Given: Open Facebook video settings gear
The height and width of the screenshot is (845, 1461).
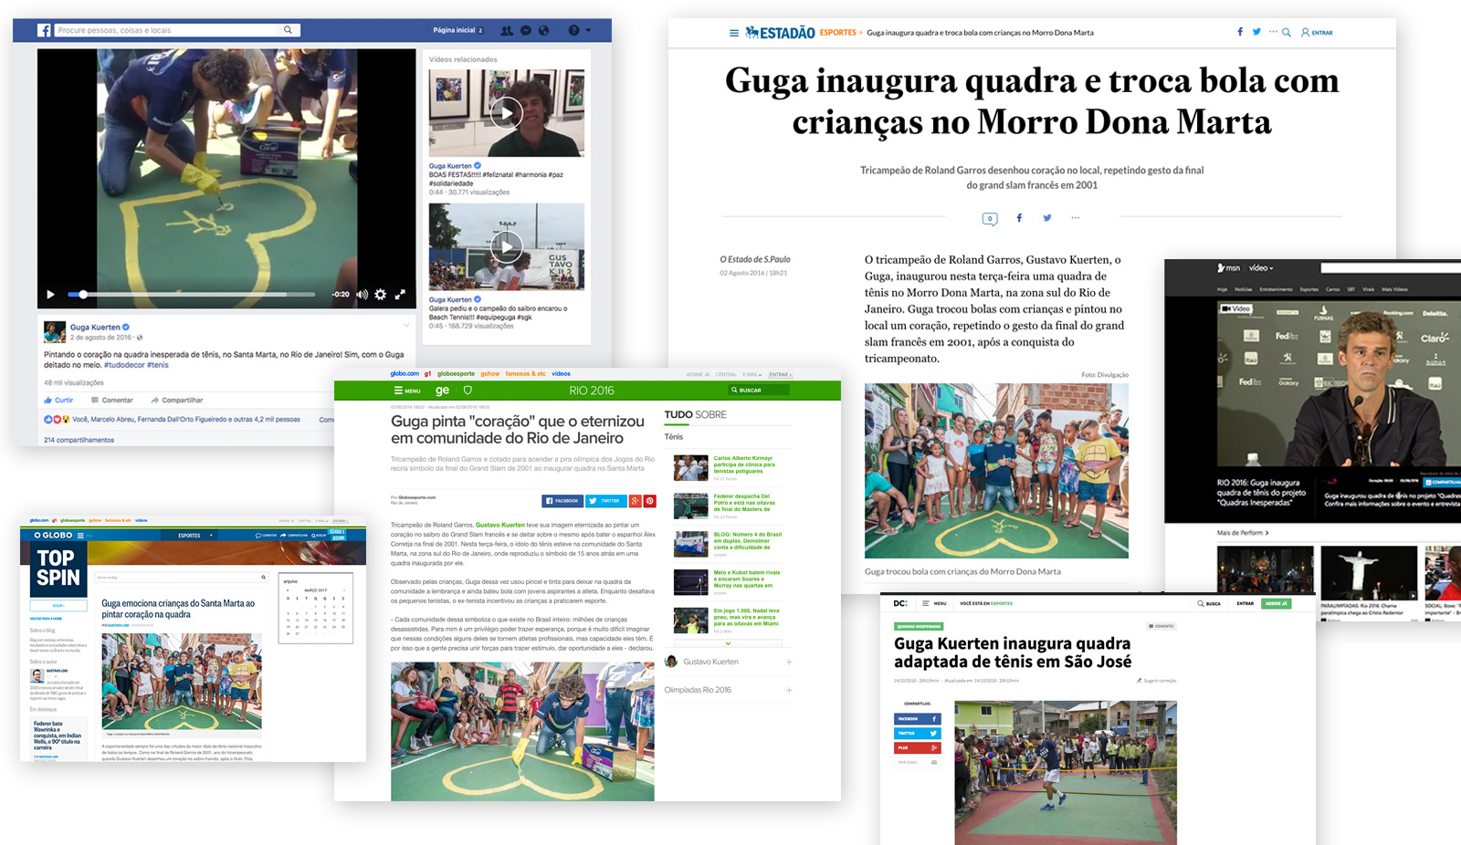Looking at the screenshot, I should click(x=381, y=295).
